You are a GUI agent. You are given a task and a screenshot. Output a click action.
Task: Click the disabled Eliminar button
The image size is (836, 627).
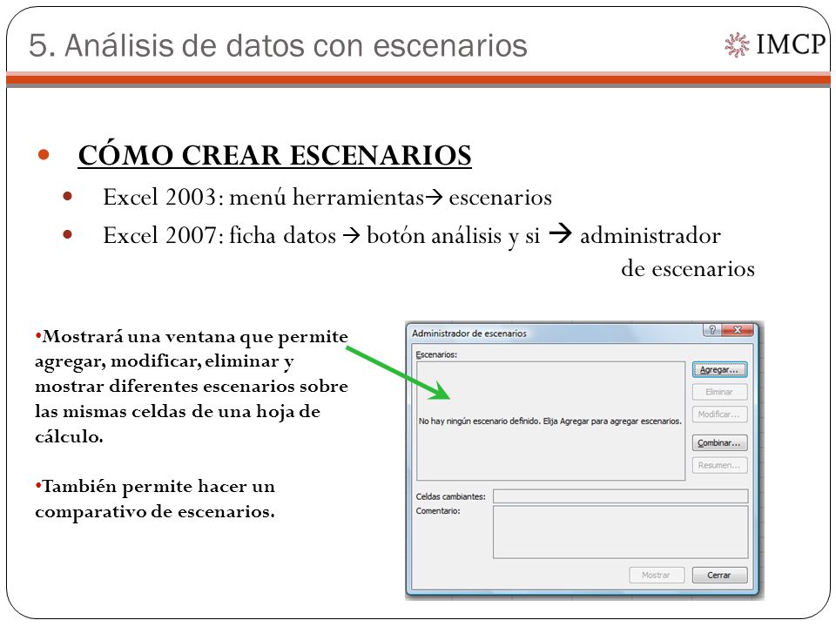(x=719, y=392)
